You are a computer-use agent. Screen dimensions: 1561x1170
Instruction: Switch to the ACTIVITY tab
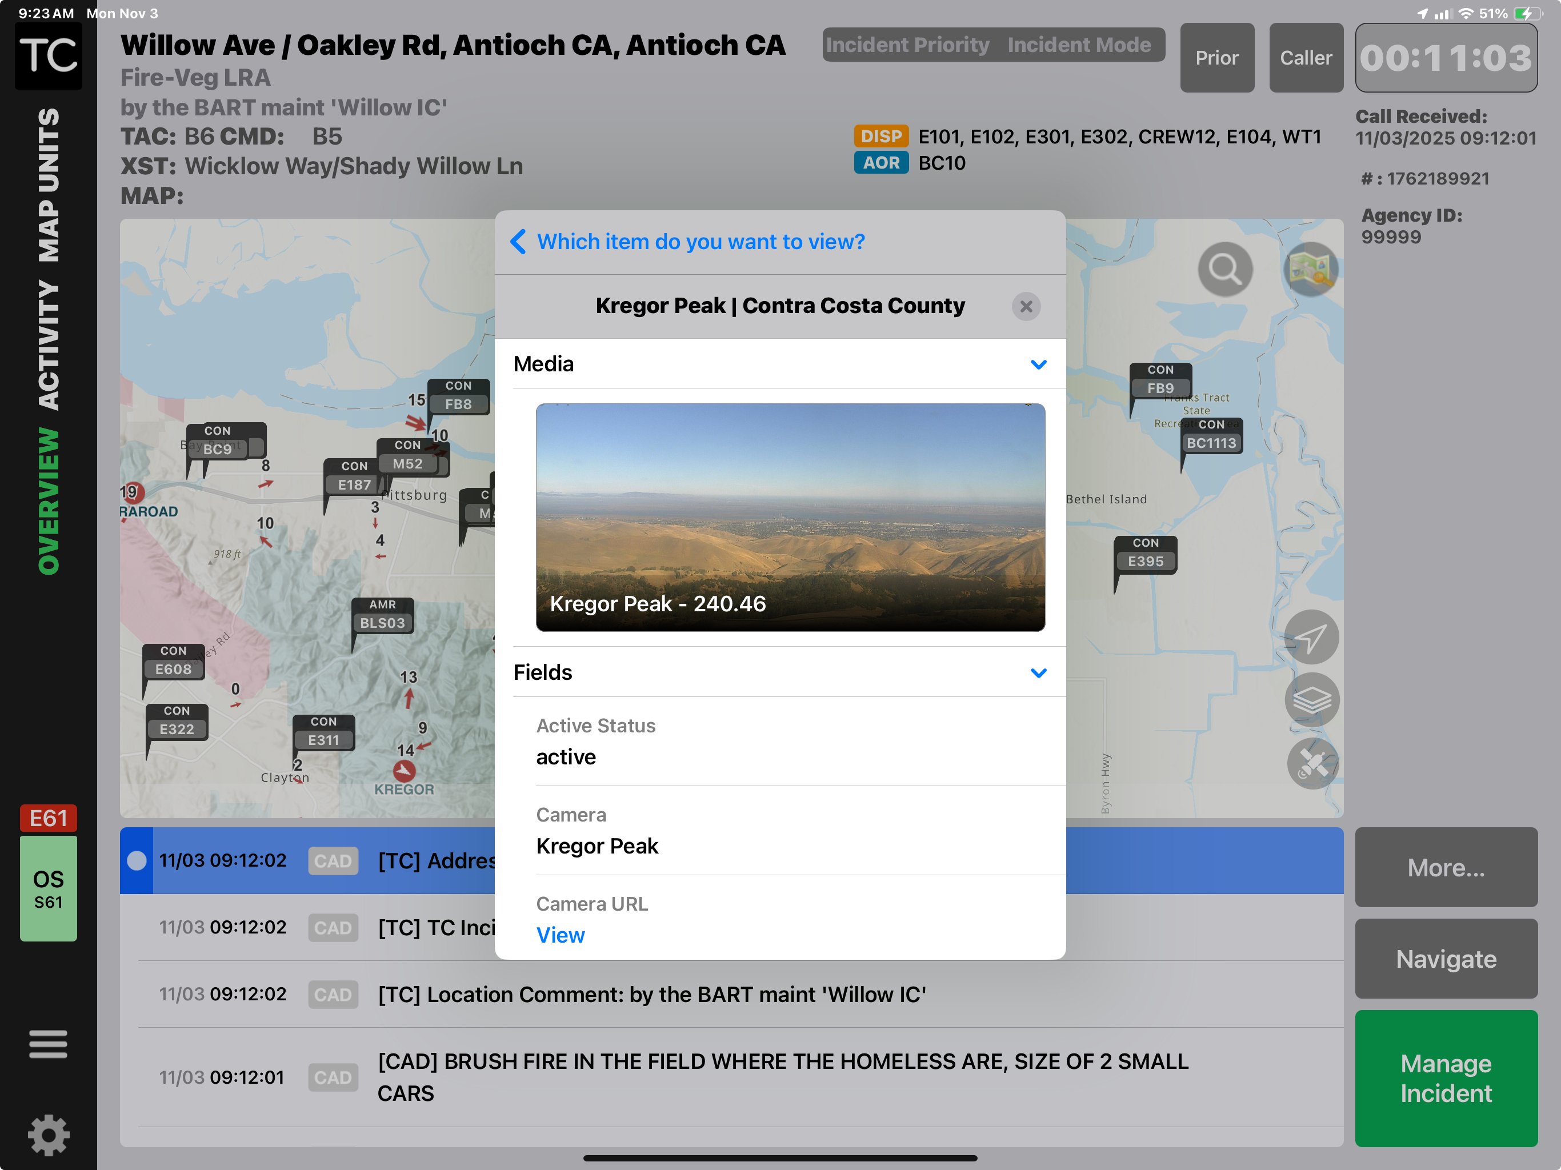coord(48,345)
